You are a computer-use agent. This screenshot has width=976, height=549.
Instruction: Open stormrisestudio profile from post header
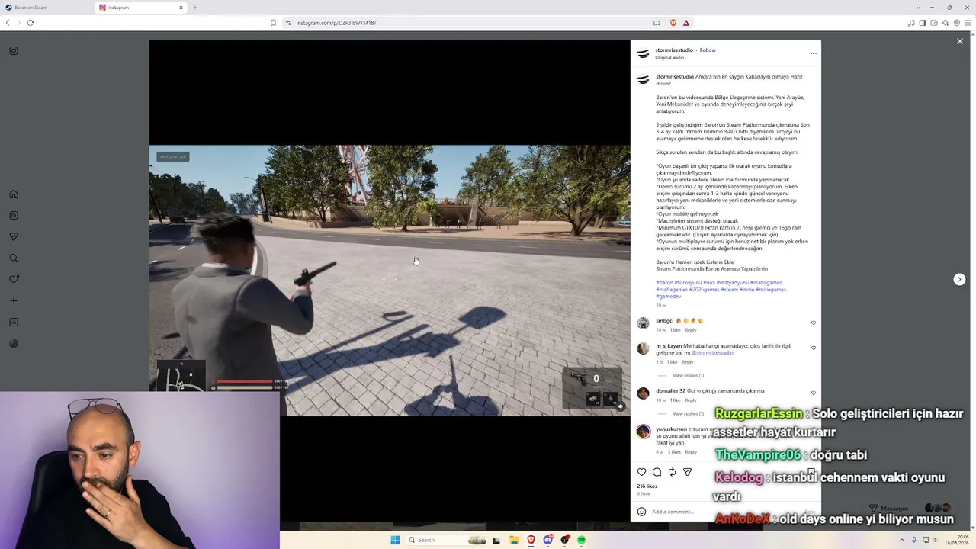tap(674, 50)
